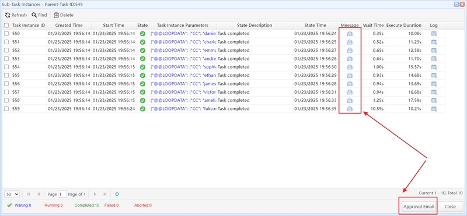The image size is (467, 216).
Task: Sort by State Description column header
Action: coord(255,26)
